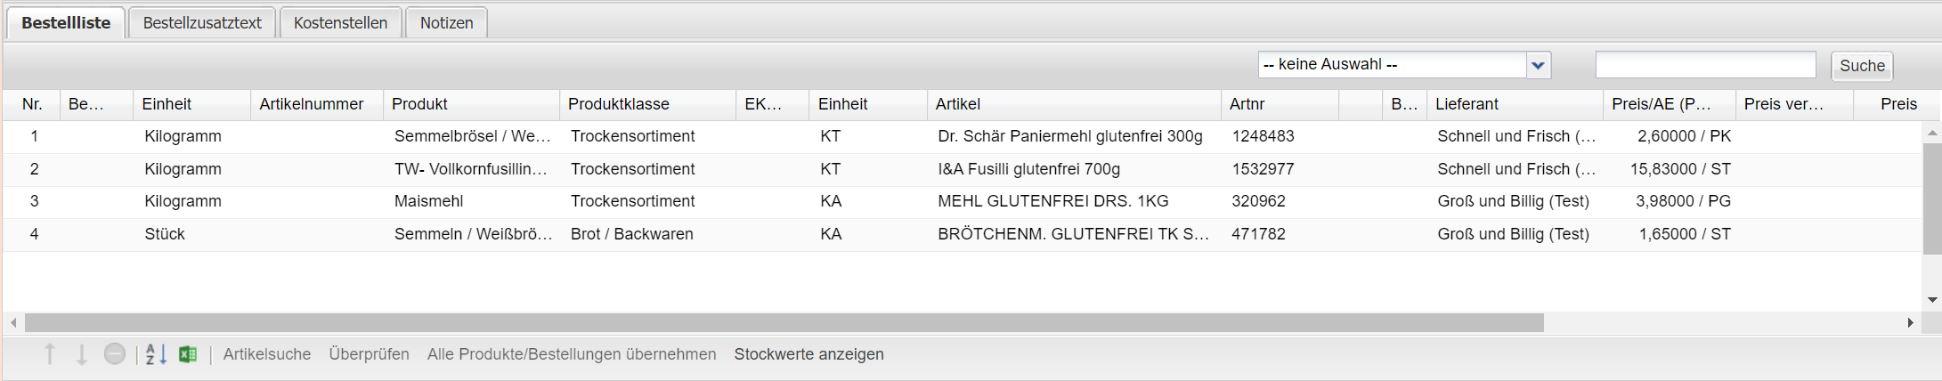The image size is (1942, 381).
Task: Click the horizontal scrollbar's right arrow
Action: click(1910, 322)
